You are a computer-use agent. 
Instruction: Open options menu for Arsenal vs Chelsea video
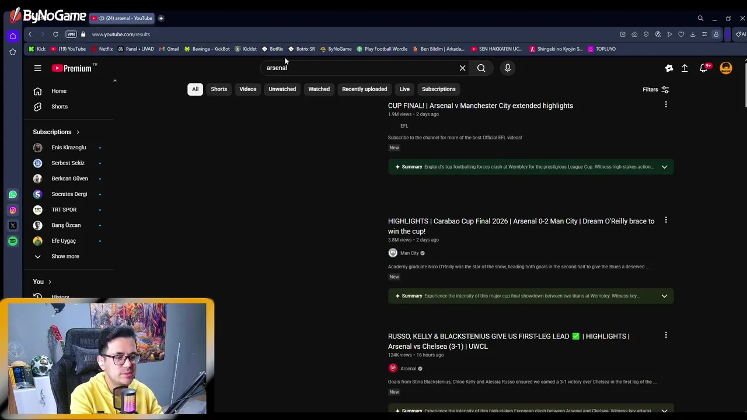[666, 335]
